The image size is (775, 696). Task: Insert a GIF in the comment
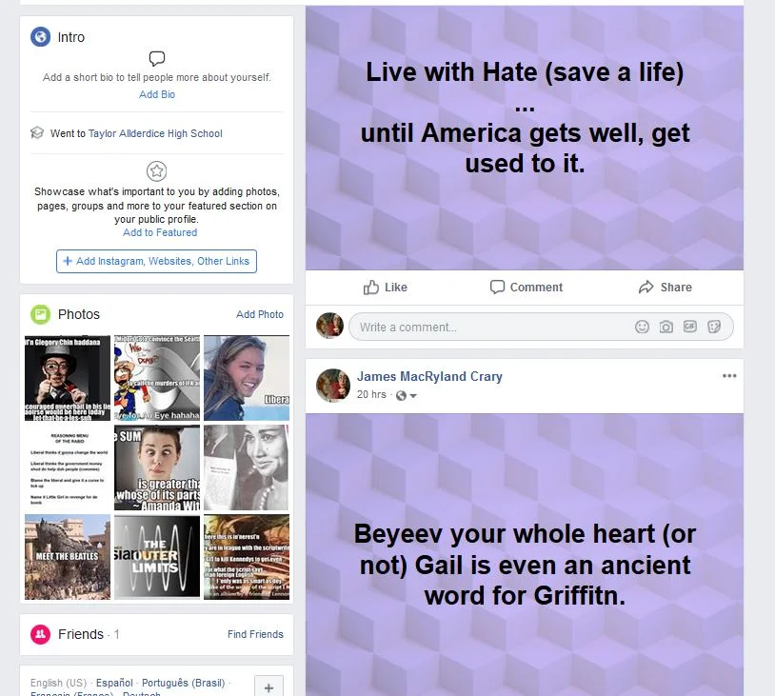point(690,327)
